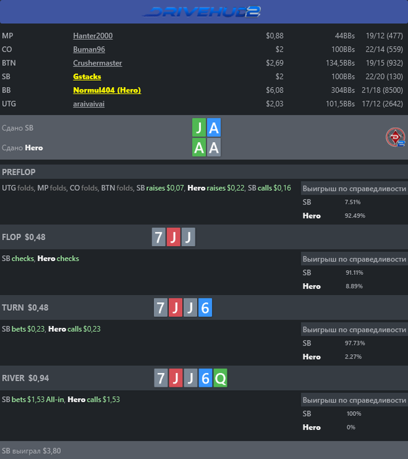Screen dimensions: 408x459
Task: Click the PREFLOP section header
Action: [x=204, y=172]
